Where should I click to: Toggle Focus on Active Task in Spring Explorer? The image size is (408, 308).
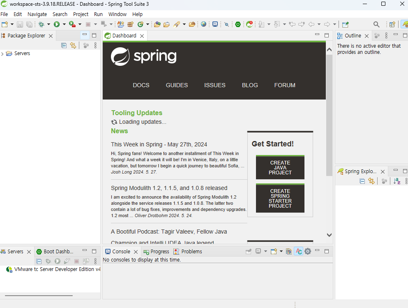click(384, 181)
